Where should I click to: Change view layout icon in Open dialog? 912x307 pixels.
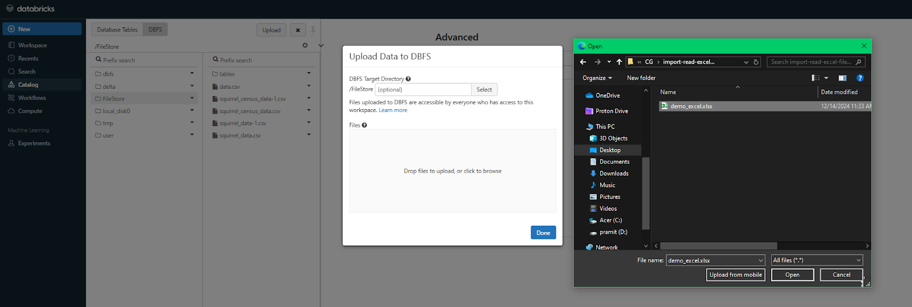(816, 78)
